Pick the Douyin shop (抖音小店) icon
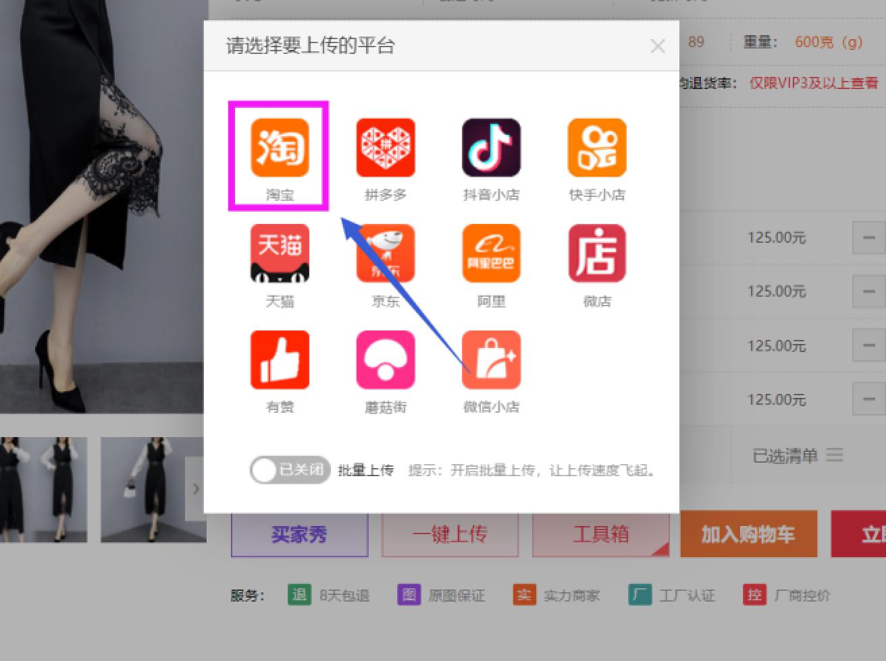Image resolution: width=886 pixels, height=661 pixels. [x=491, y=148]
